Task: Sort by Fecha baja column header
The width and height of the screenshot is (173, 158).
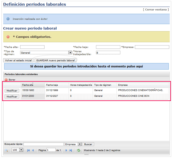Action: tap(57, 85)
